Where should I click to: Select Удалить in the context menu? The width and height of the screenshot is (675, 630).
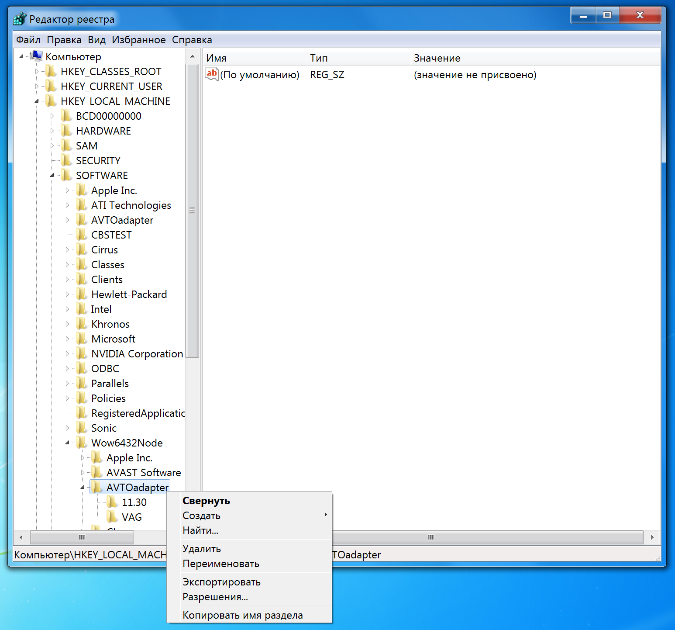[x=201, y=549]
